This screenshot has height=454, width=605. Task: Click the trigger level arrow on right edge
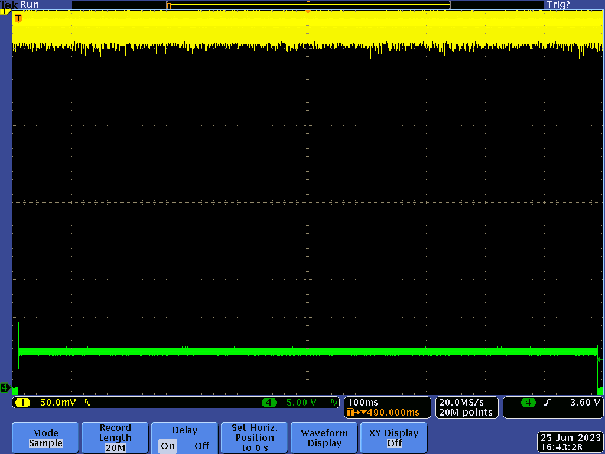coord(599,359)
